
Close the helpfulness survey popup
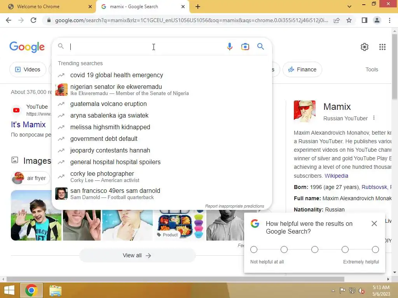point(374,223)
